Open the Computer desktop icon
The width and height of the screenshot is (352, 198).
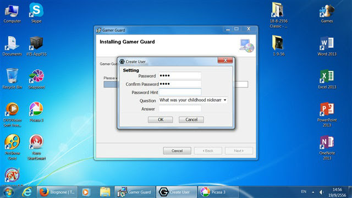point(12,14)
